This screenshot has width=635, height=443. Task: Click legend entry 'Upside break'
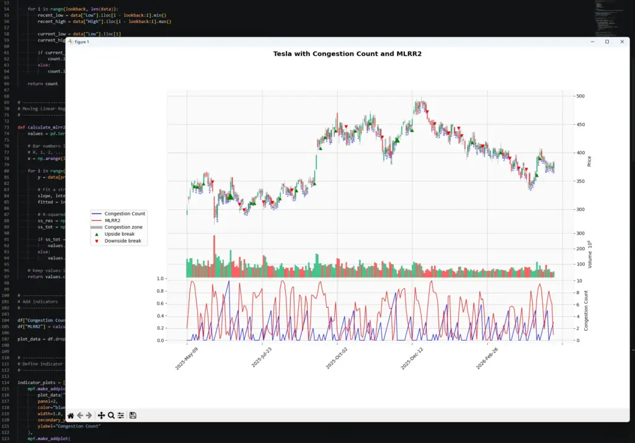(120, 235)
